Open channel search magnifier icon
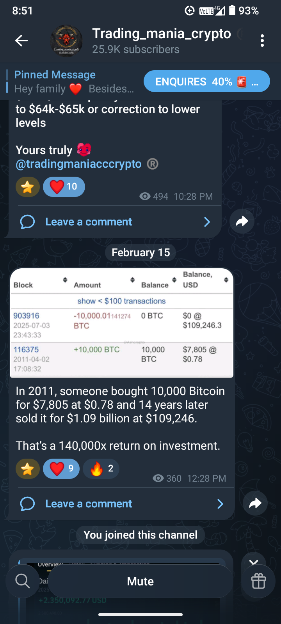 tap(23, 581)
